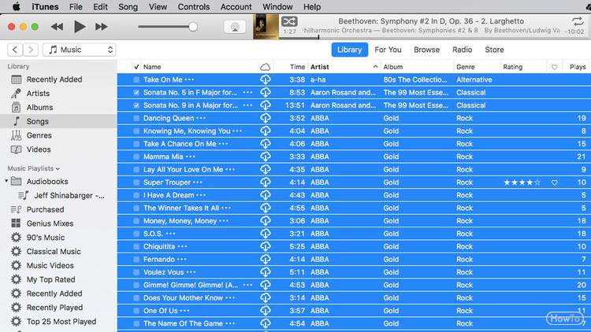This screenshot has width=591, height=332.
Task: Open the Song menu
Action: pos(128,7)
